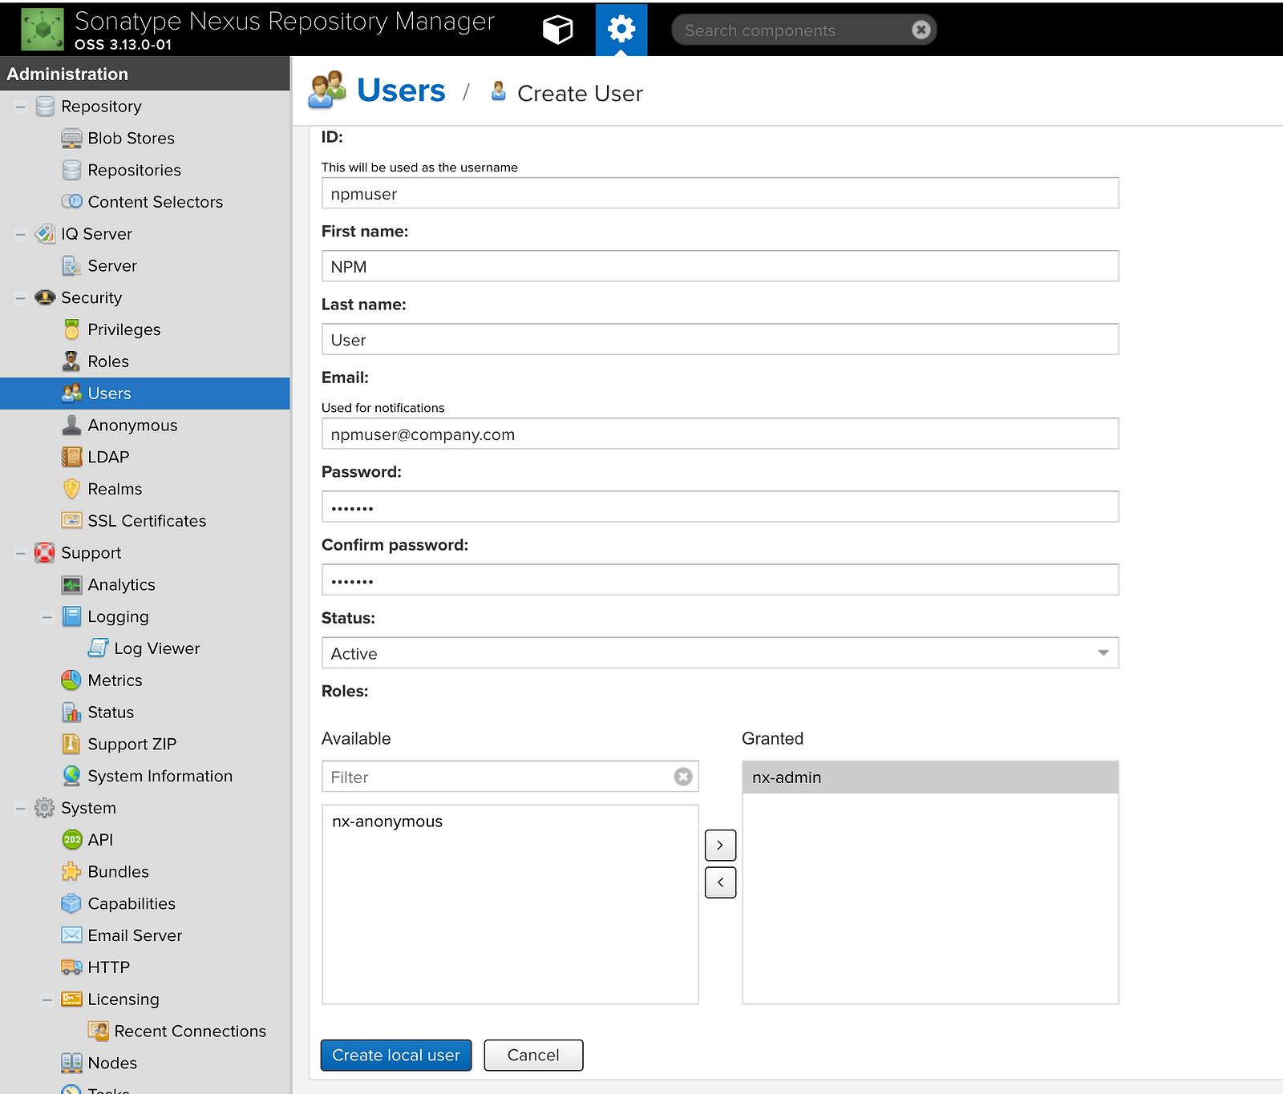Collapse the Logging tree node
Viewport: 1283px width, 1094px height.
click(47, 617)
